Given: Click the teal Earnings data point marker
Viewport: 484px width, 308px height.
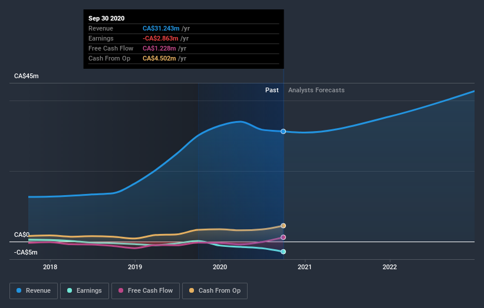Looking at the screenshot, I should tap(283, 252).
